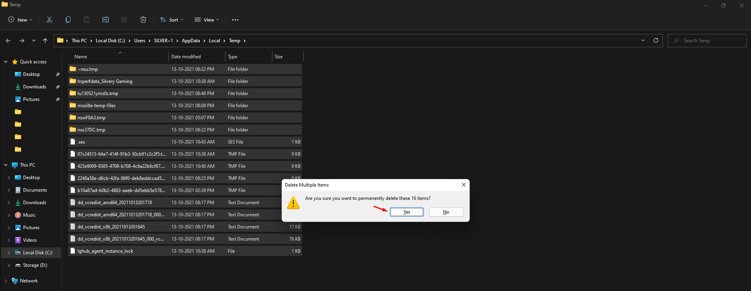
Task: Open the Sort dropdown menu
Action: tap(171, 20)
